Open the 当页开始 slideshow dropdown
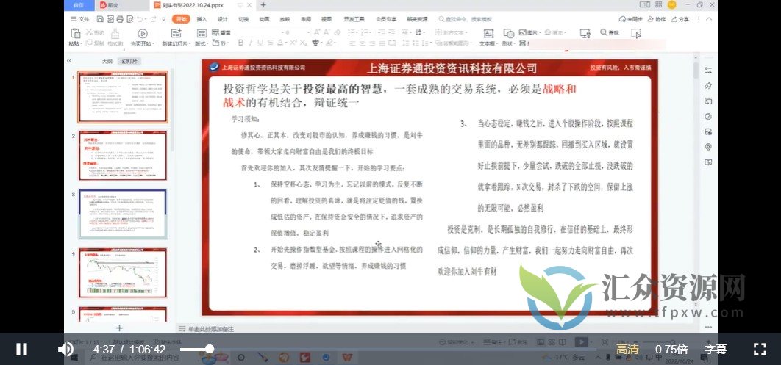781x365 pixels. point(143,44)
